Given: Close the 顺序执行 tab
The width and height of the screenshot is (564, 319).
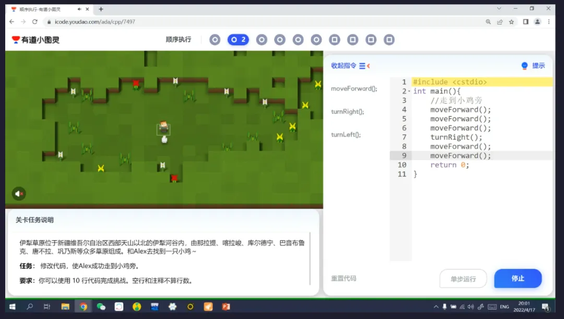Looking at the screenshot, I should click(87, 9).
